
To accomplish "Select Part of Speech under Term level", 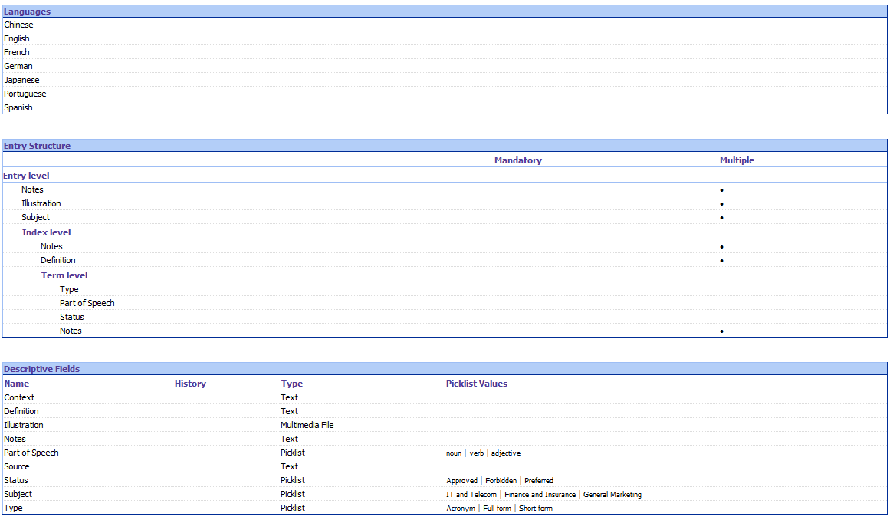I will pos(87,304).
